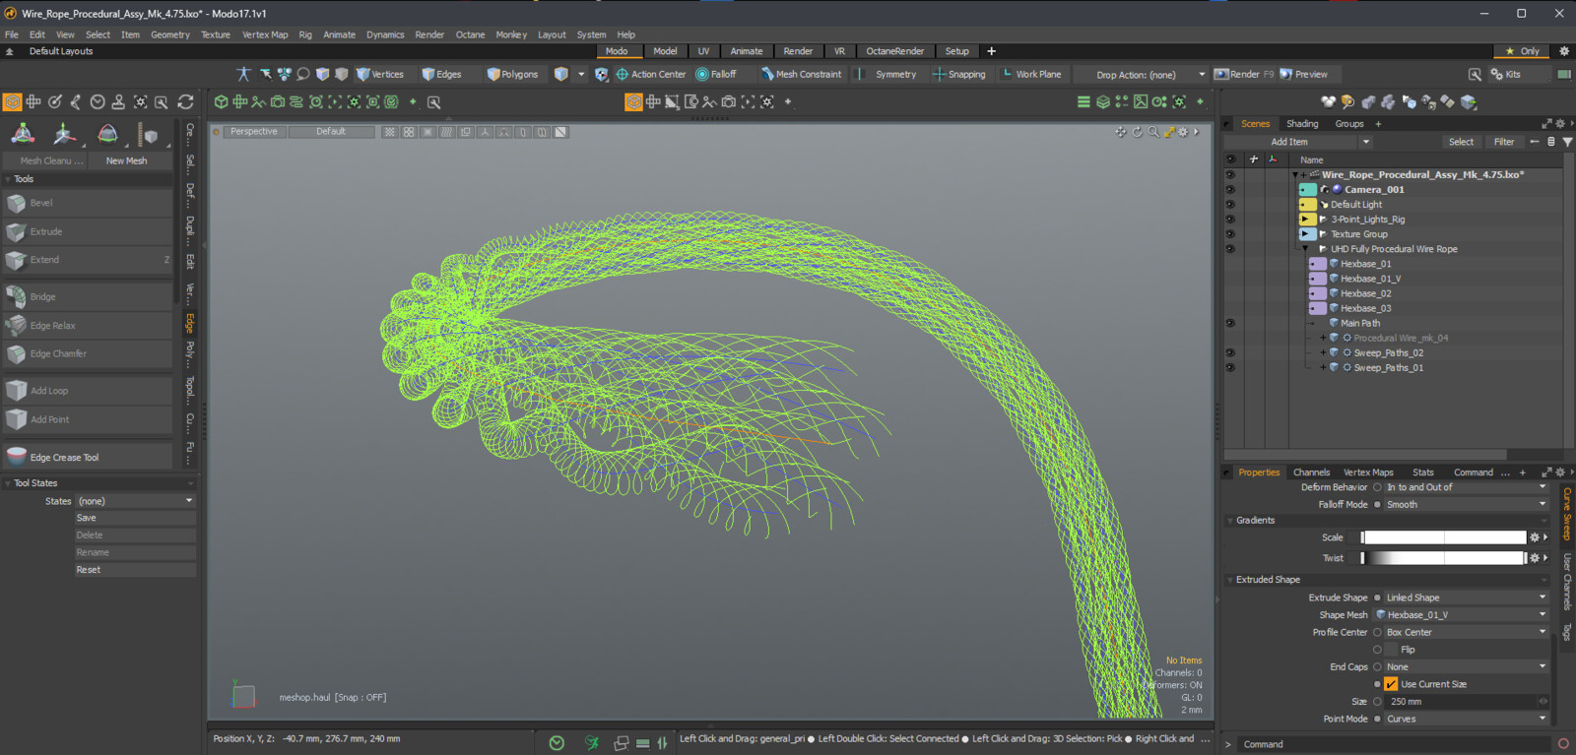Open the States dropdown
The width and height of the screenshot is (1576, 755).
(x=136, y=501)
